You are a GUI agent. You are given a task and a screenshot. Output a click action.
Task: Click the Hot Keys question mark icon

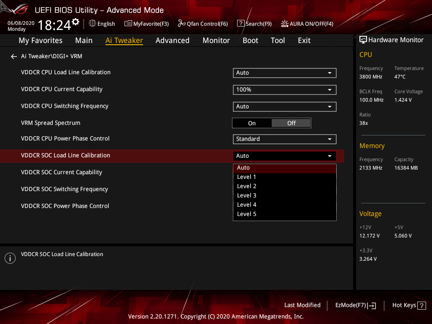(421, 305)
